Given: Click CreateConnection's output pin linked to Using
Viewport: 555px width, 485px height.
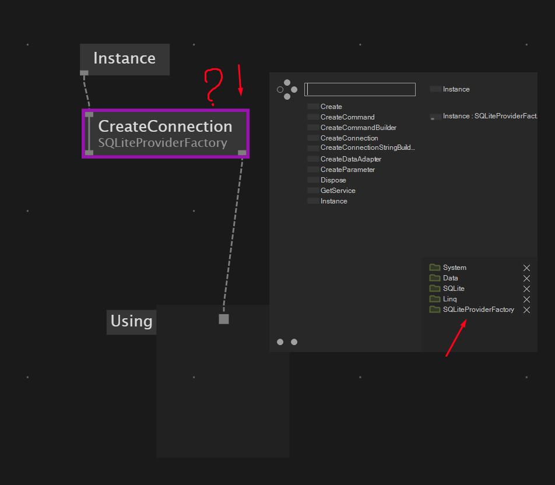Looking at the screenshot, I should pyautogui.click(x=242, y=153).
